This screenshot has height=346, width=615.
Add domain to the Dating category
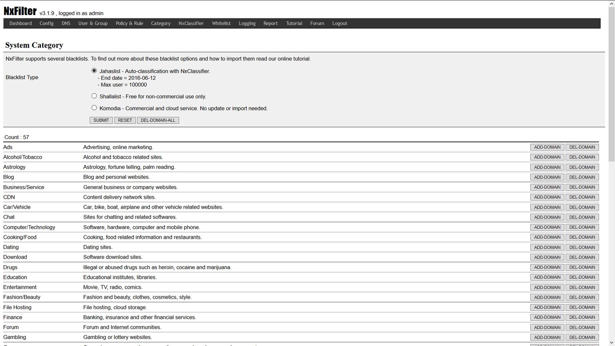point(547,247)
